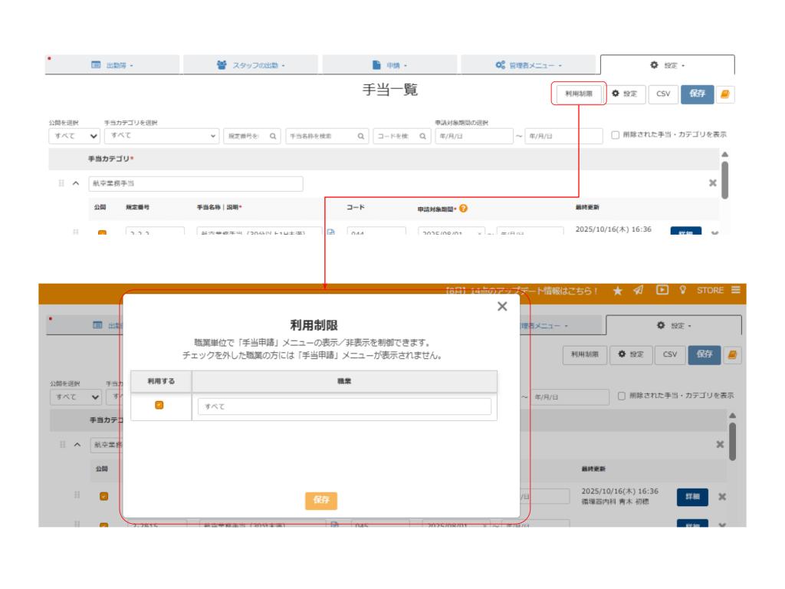This screenshot has height=589, width=785.
Task: Open the 申請 tab
Action: tap(389, 65)
